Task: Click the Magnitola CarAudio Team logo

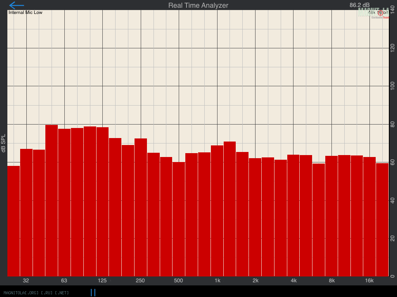Action: tap(373, 13)
